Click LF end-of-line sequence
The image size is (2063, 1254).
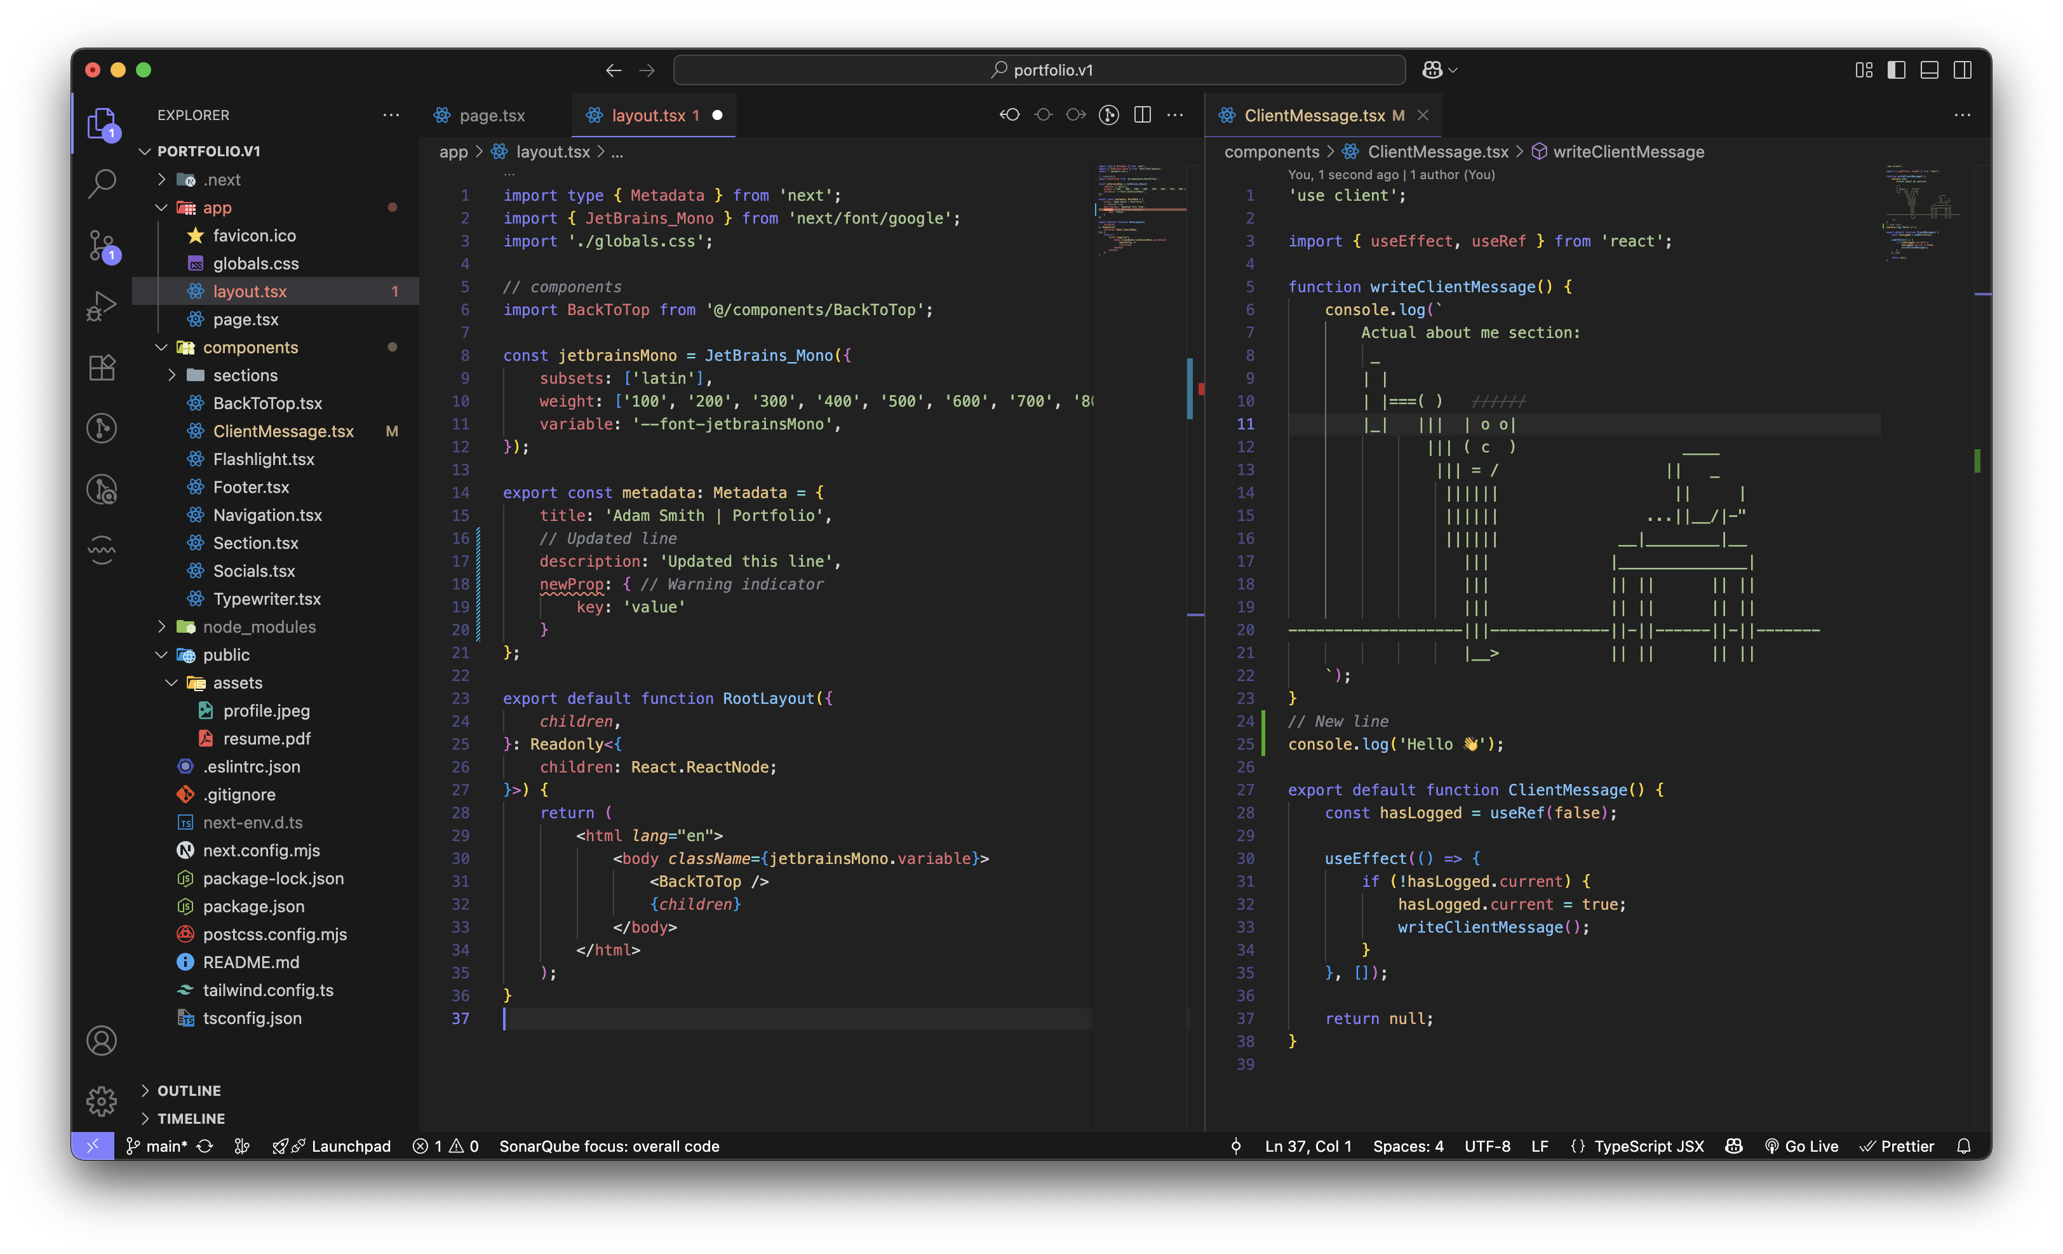point(1539,1146)
